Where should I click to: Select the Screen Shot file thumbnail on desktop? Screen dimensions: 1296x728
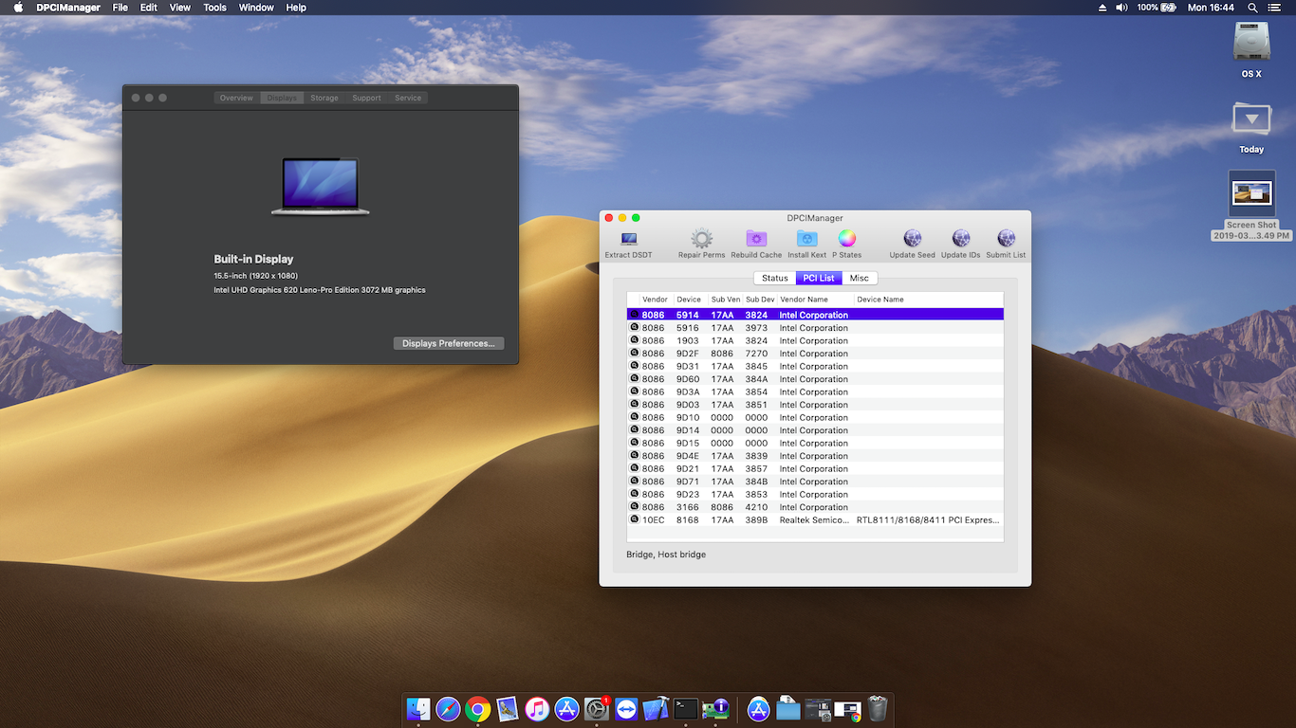pyautogui.click(x=1251, y=193)
